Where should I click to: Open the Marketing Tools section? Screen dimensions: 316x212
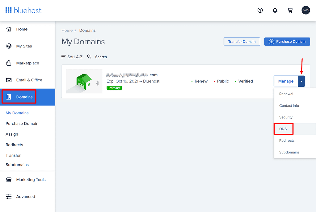[x=31, y=180]
